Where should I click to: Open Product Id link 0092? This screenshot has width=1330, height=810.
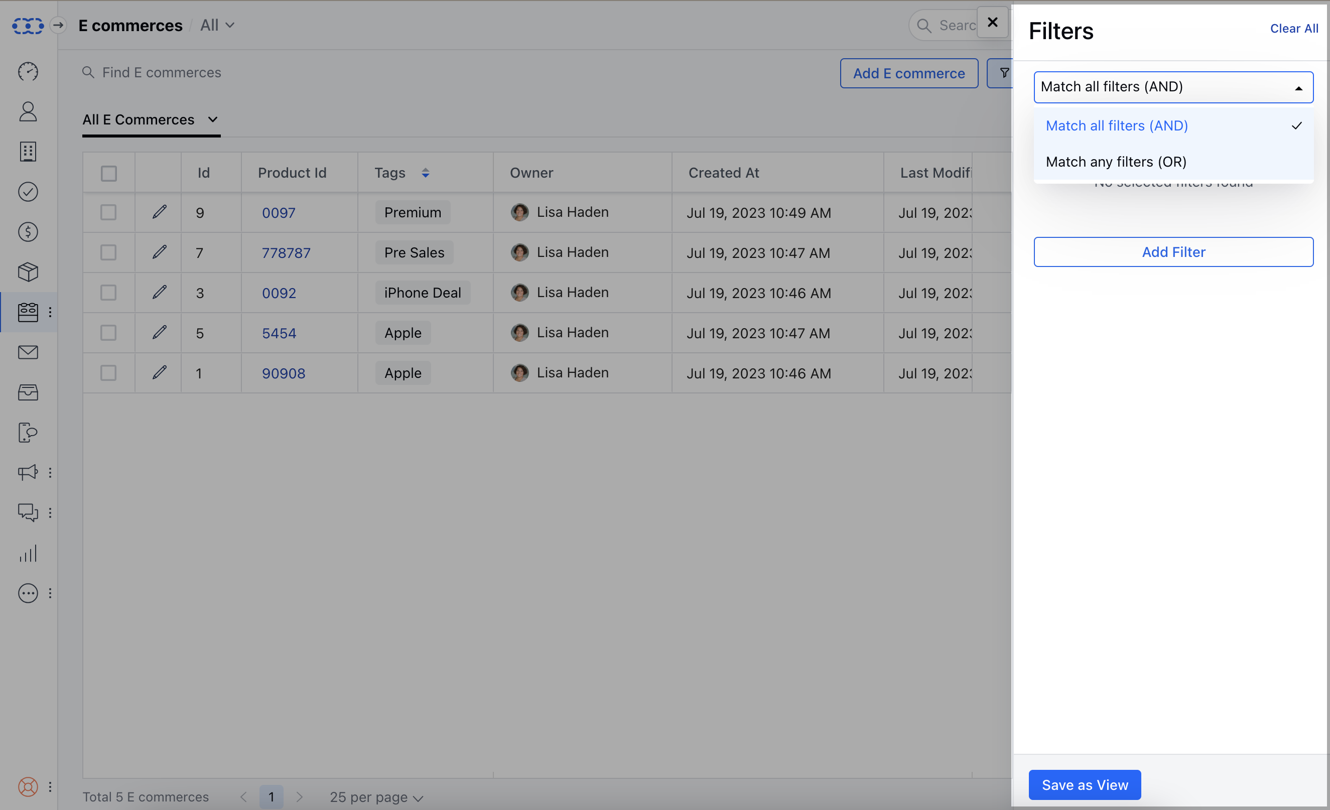coord(279,293)
